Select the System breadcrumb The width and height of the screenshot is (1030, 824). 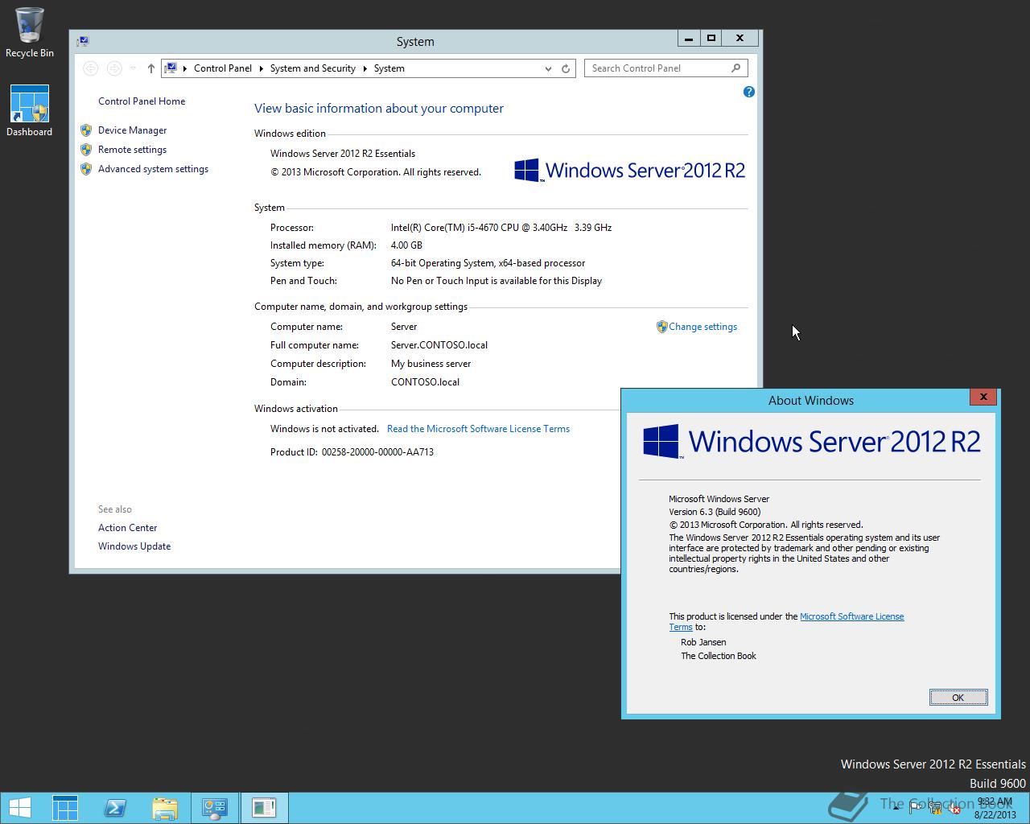coord(389,68)
